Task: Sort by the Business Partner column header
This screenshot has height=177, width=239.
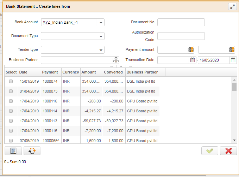Action: (x=145, y=72)
